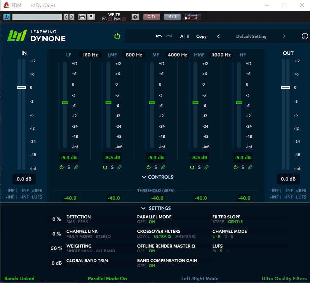Toggle the HF band power icon

click(x=235, y=167)
